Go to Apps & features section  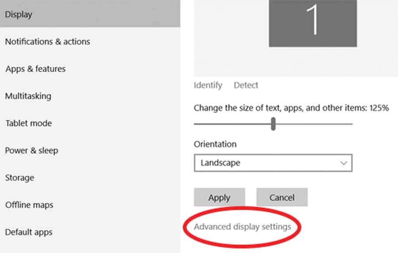pyautogui.click(x=35, y=69)
